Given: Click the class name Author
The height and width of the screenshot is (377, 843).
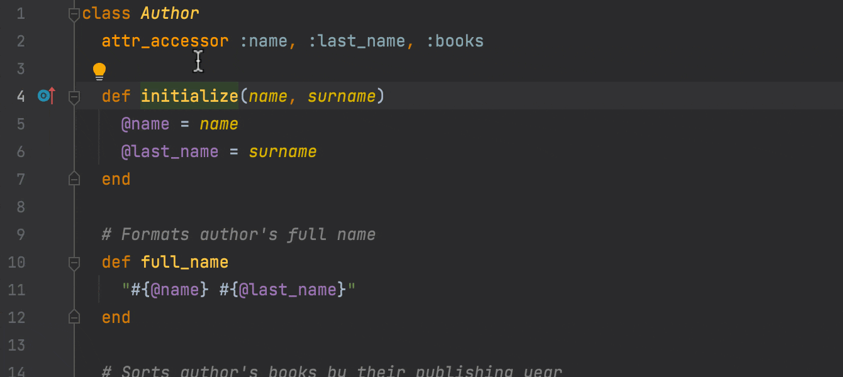Looking at the screenshot, I should [169, 13].
